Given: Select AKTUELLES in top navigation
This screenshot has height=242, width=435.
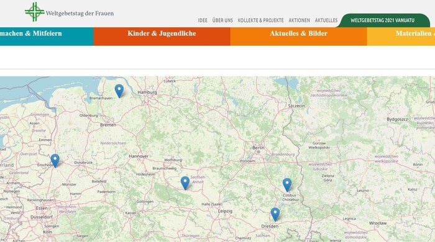Looking at the screenshot, I should pos(326,20).
